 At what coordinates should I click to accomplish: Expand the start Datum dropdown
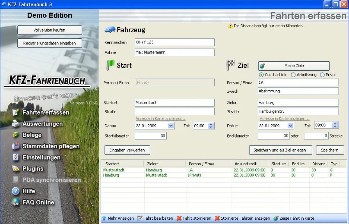click(x=171, y=126)
